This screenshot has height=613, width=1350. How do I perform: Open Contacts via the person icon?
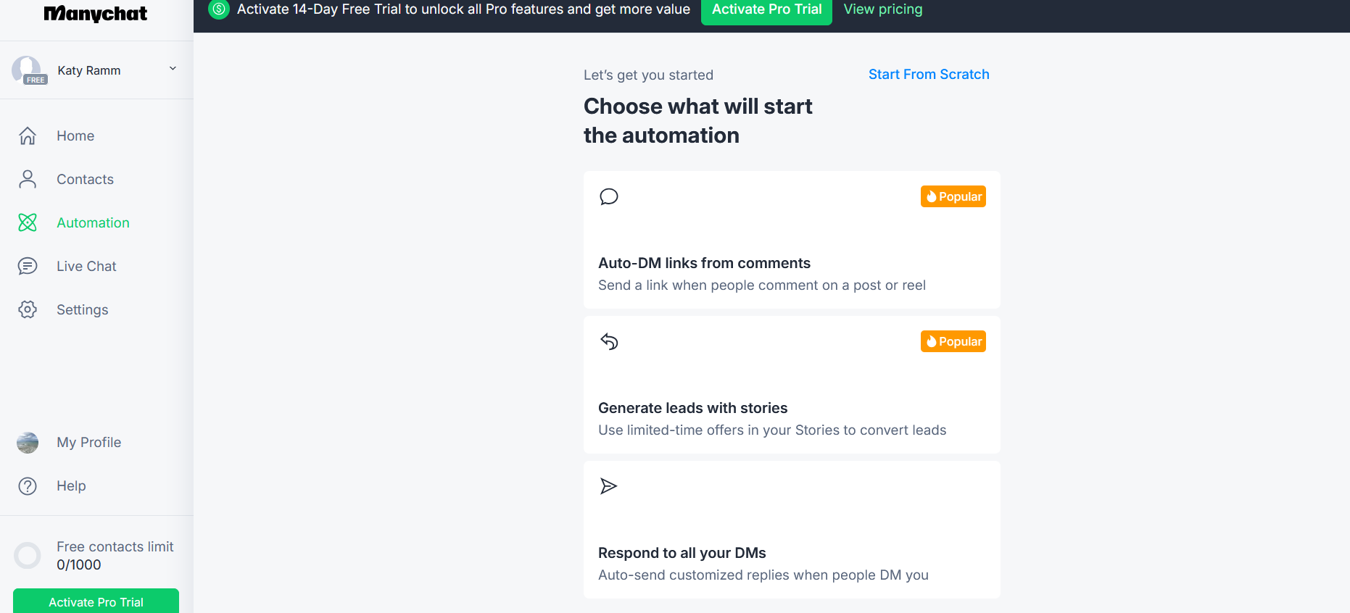pos(28,179)
